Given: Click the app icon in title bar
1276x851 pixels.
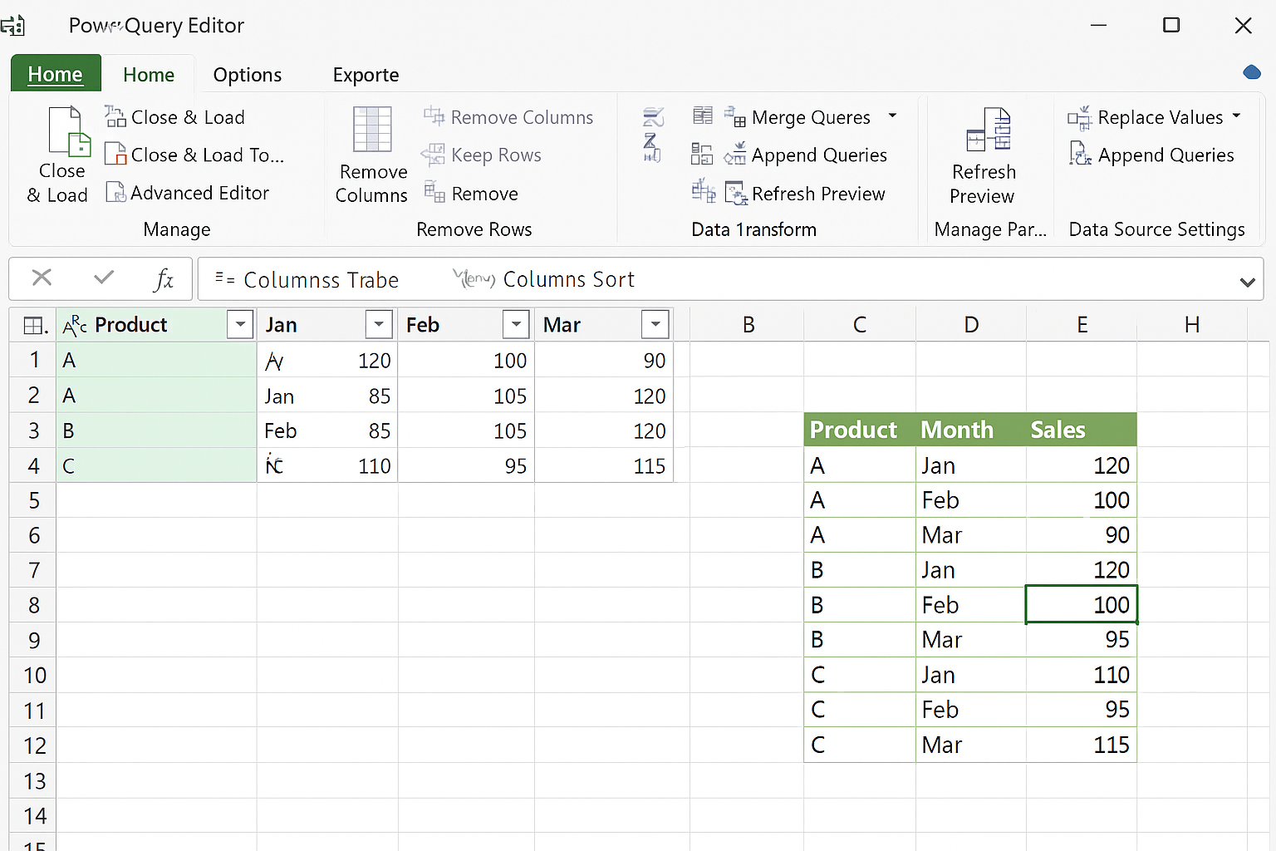Looking at the screenshot, I should (x=12, y=25).
